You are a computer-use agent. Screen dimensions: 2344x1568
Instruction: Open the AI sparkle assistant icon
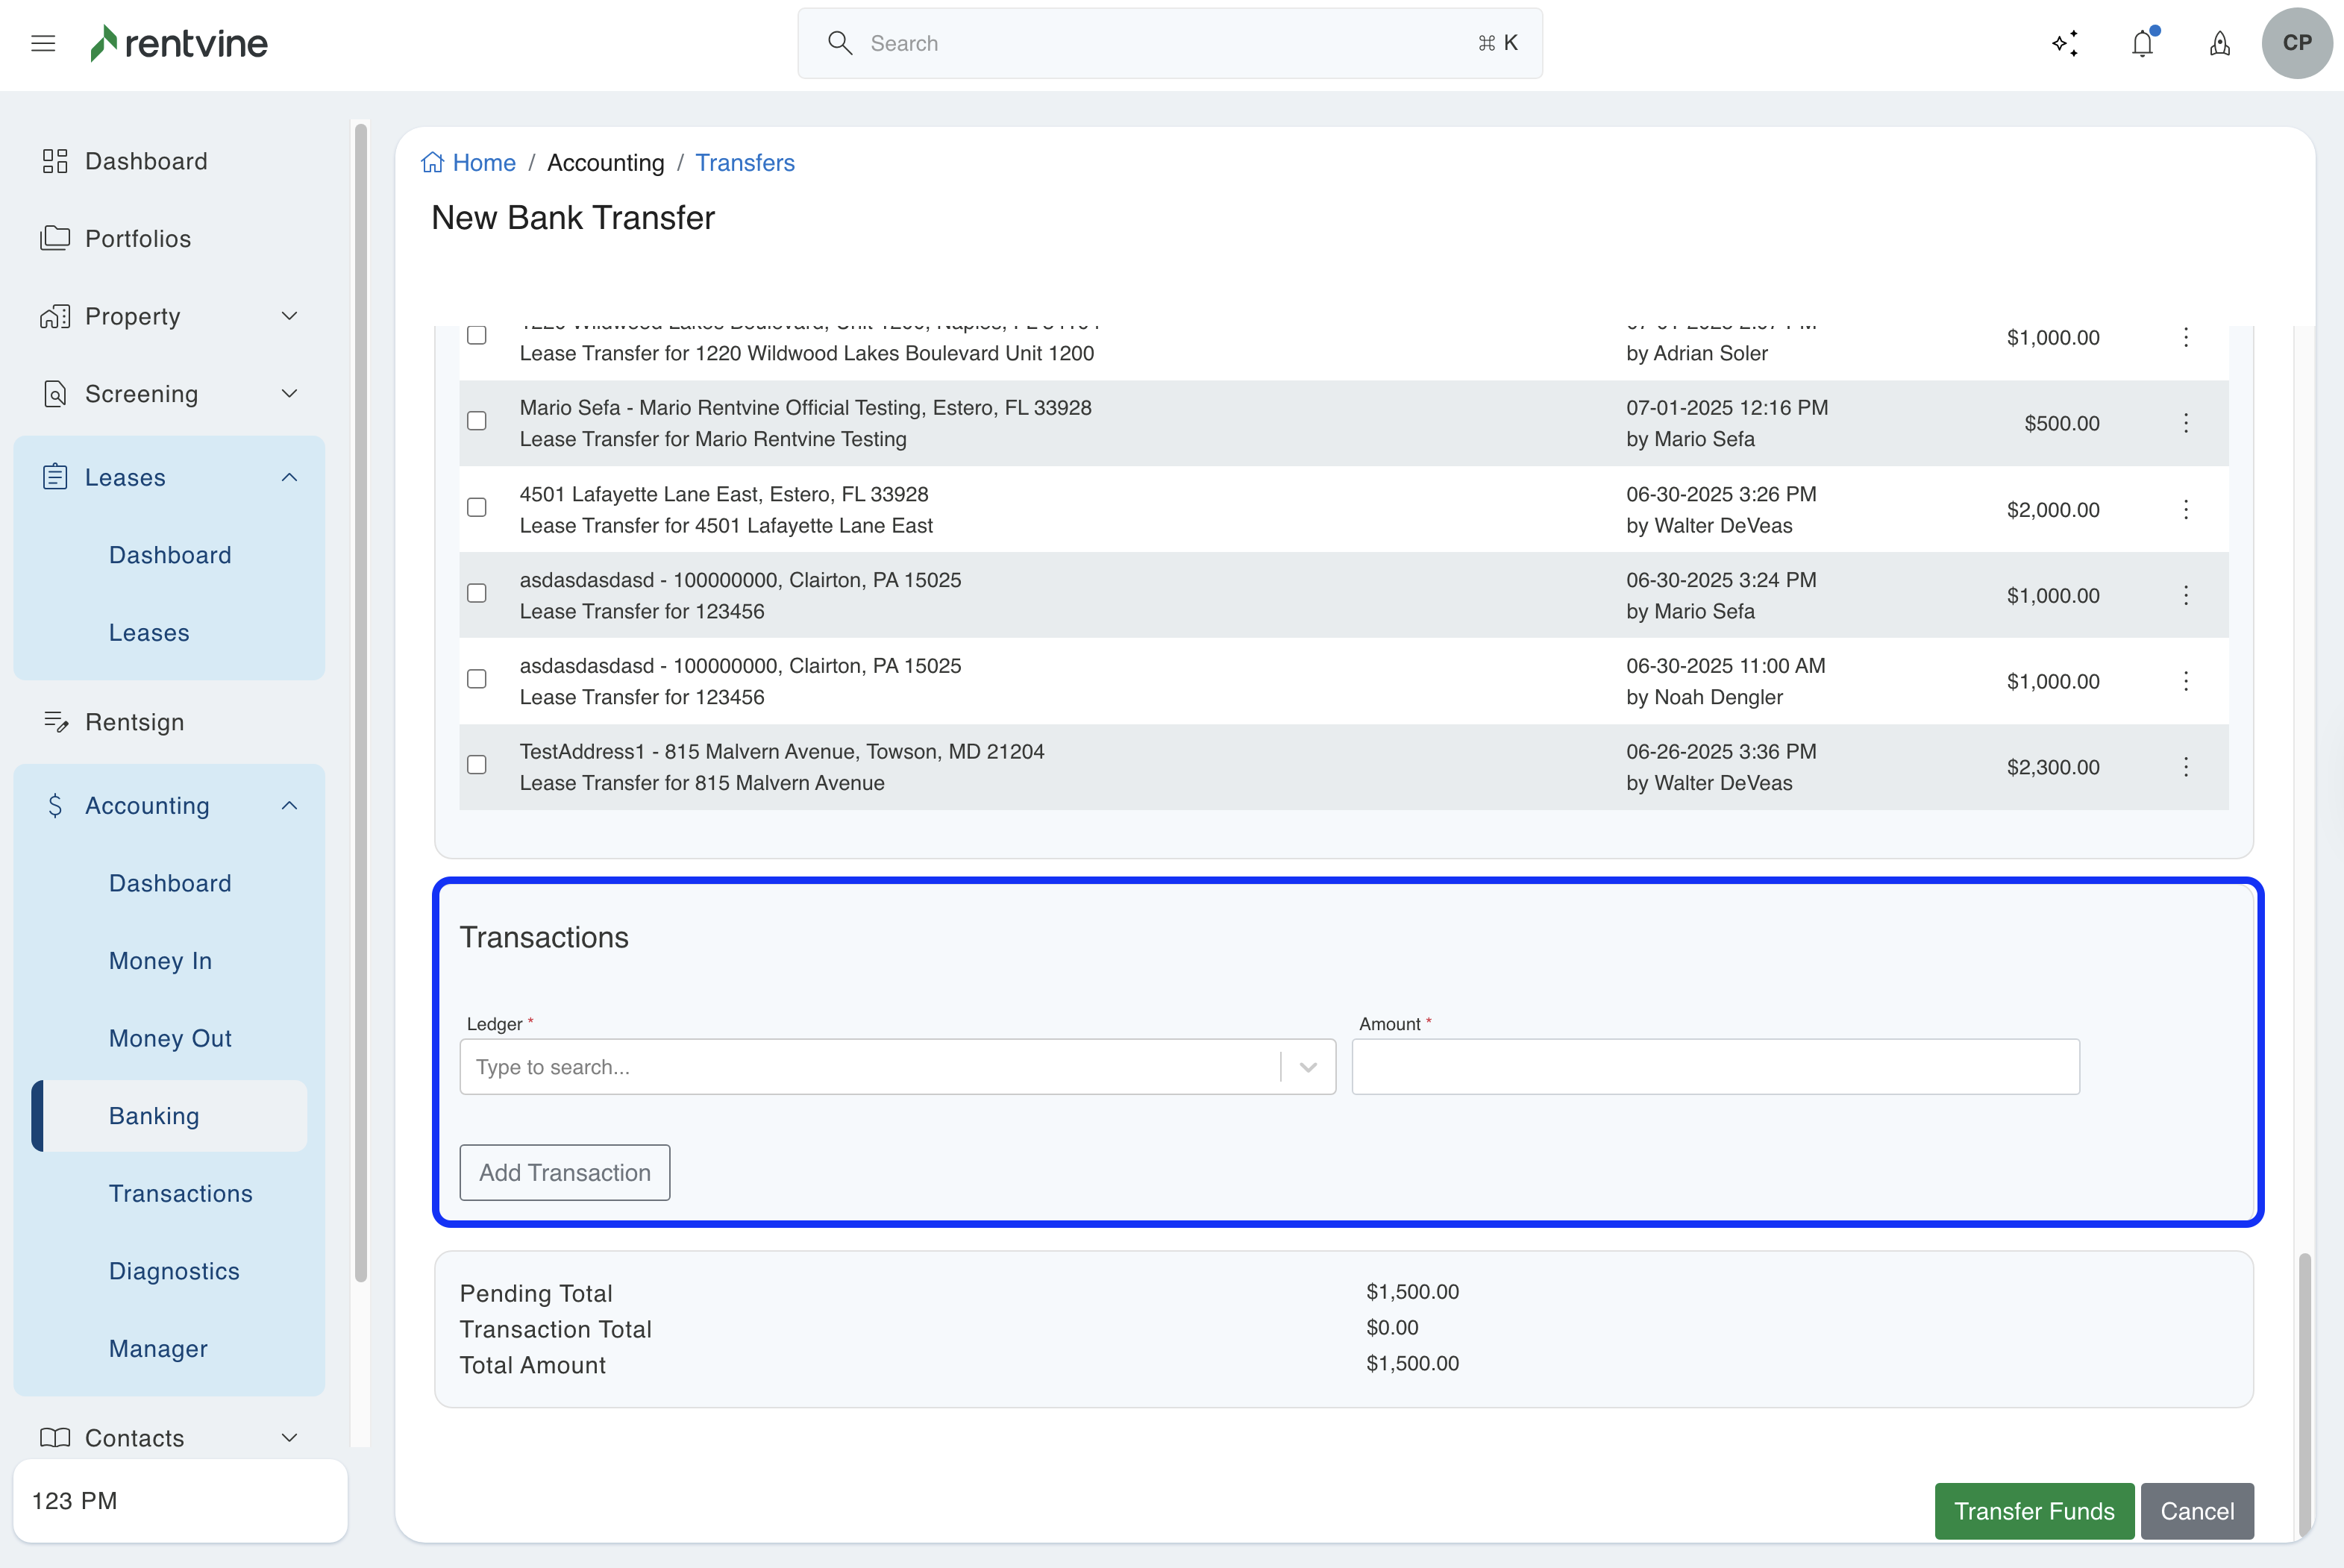click(x=2065, y=43)
